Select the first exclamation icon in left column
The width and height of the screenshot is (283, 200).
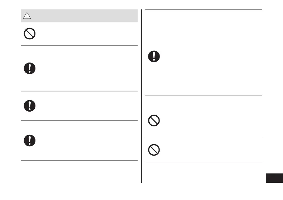30,69
